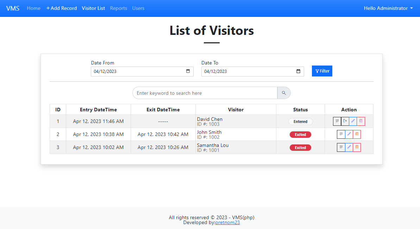Image resolution: width=420 pixels, height=229 pixels.
Task: Open details view for John Smith's record
Action: click(341, 134)
